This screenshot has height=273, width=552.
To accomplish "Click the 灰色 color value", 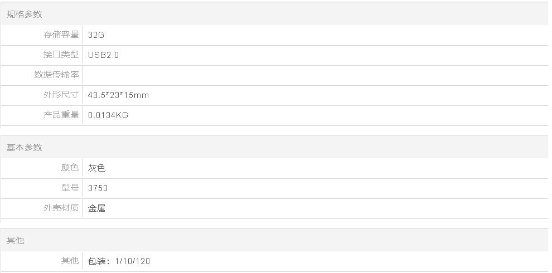I will pyautogui.click(x=97, y=168).
